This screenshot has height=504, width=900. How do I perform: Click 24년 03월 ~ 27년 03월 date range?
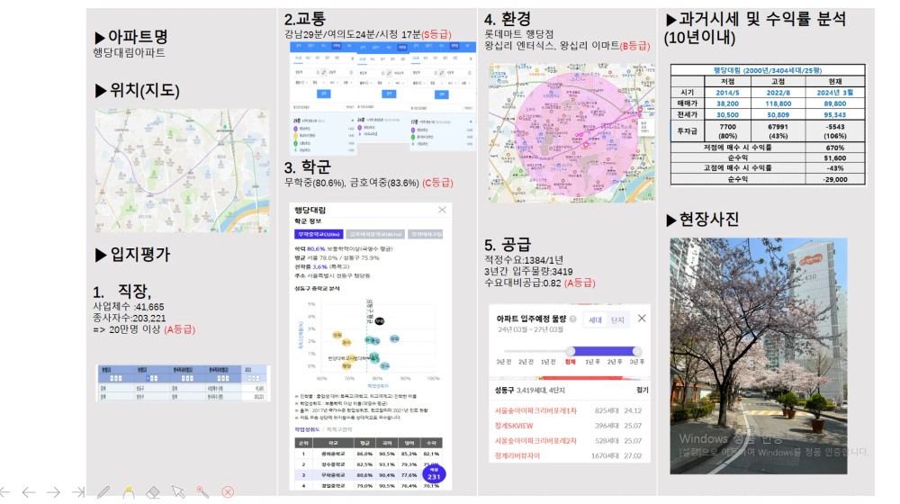(530, 329)
